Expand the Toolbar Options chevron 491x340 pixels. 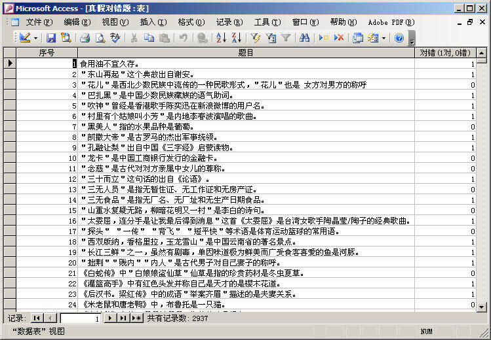pos(412,39)
